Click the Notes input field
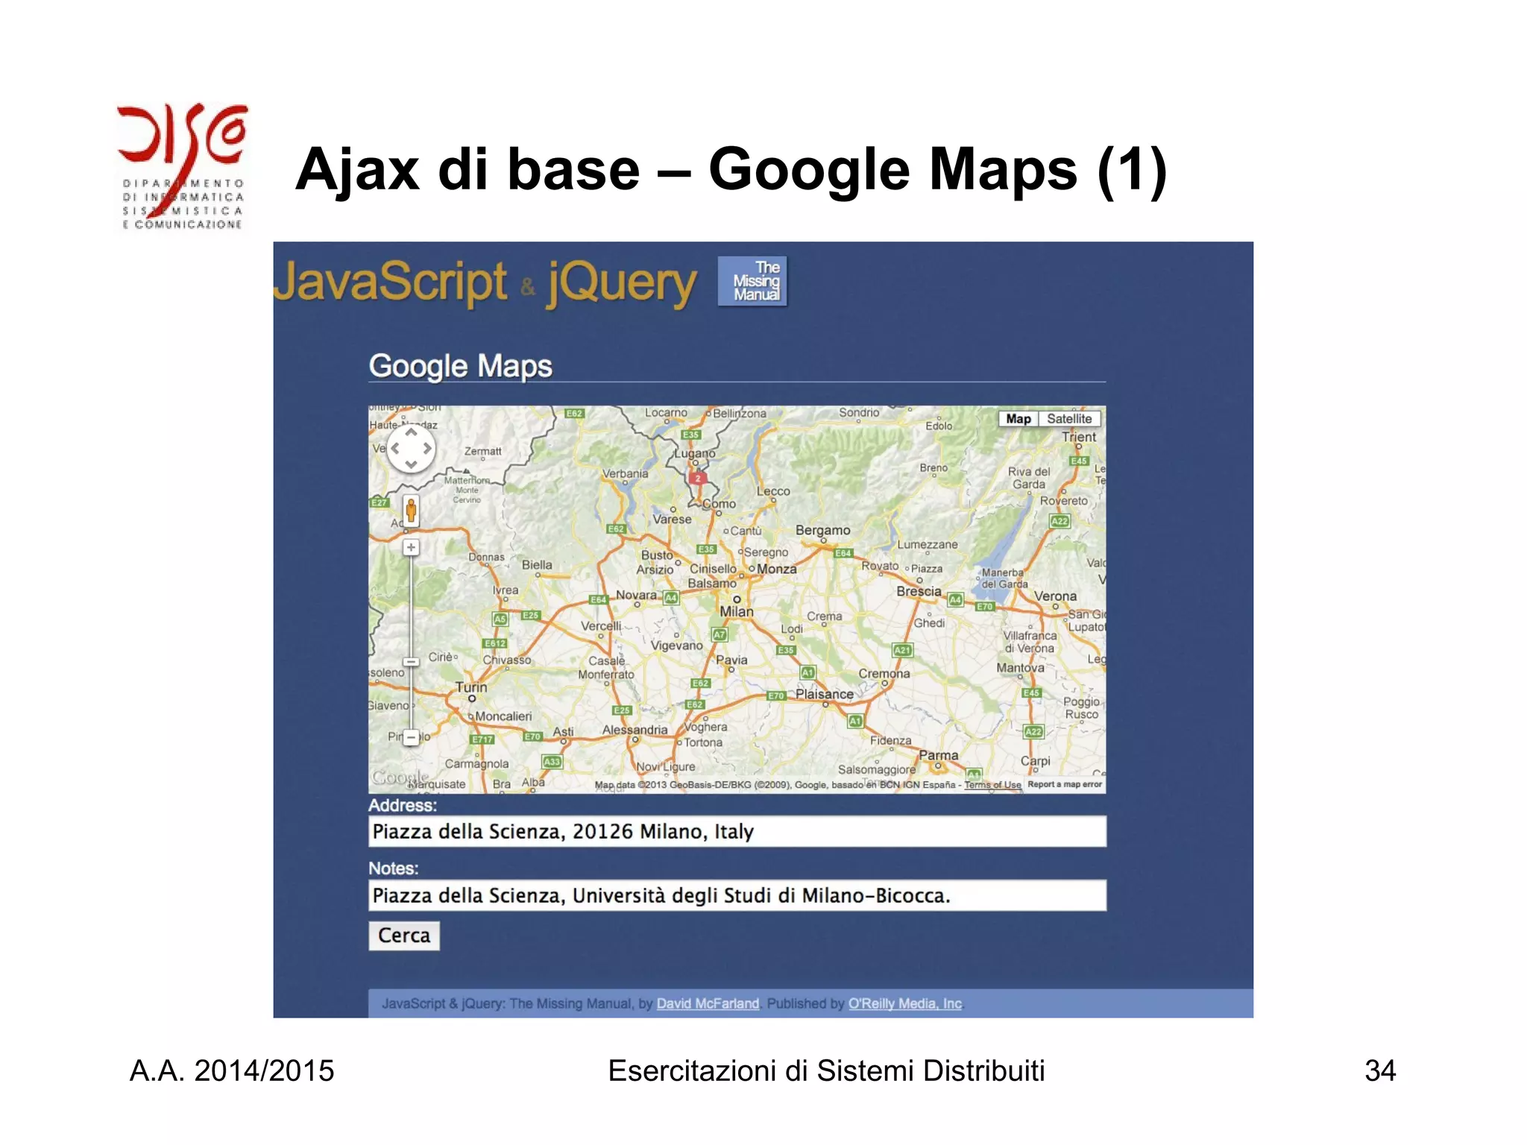This screenshot has height=1145, width=1527. 737,895
